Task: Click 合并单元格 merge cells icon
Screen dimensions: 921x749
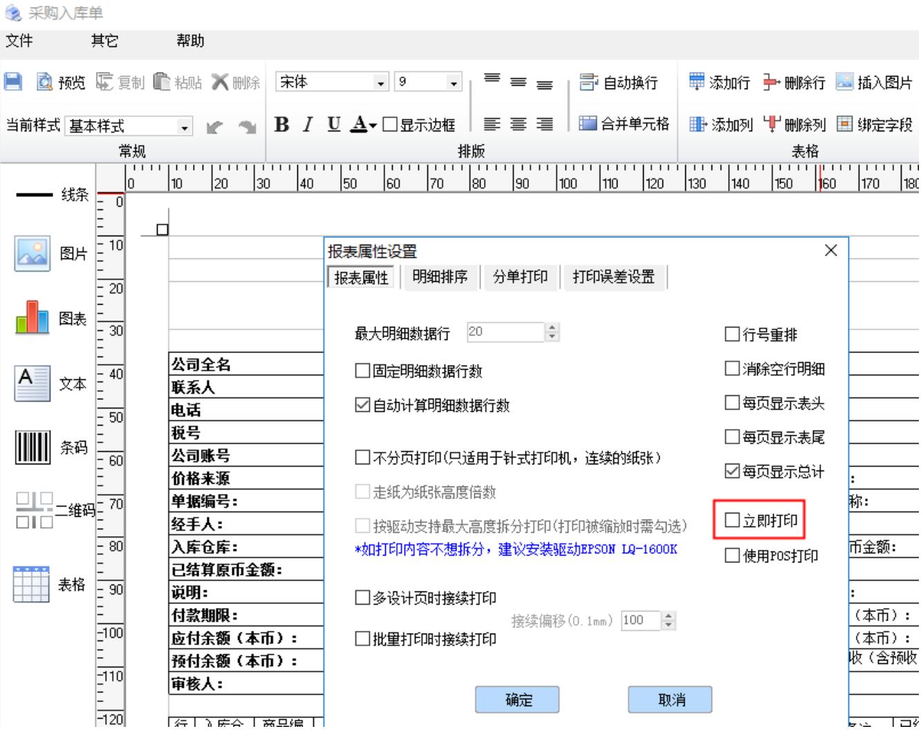Action: point(588,124)
